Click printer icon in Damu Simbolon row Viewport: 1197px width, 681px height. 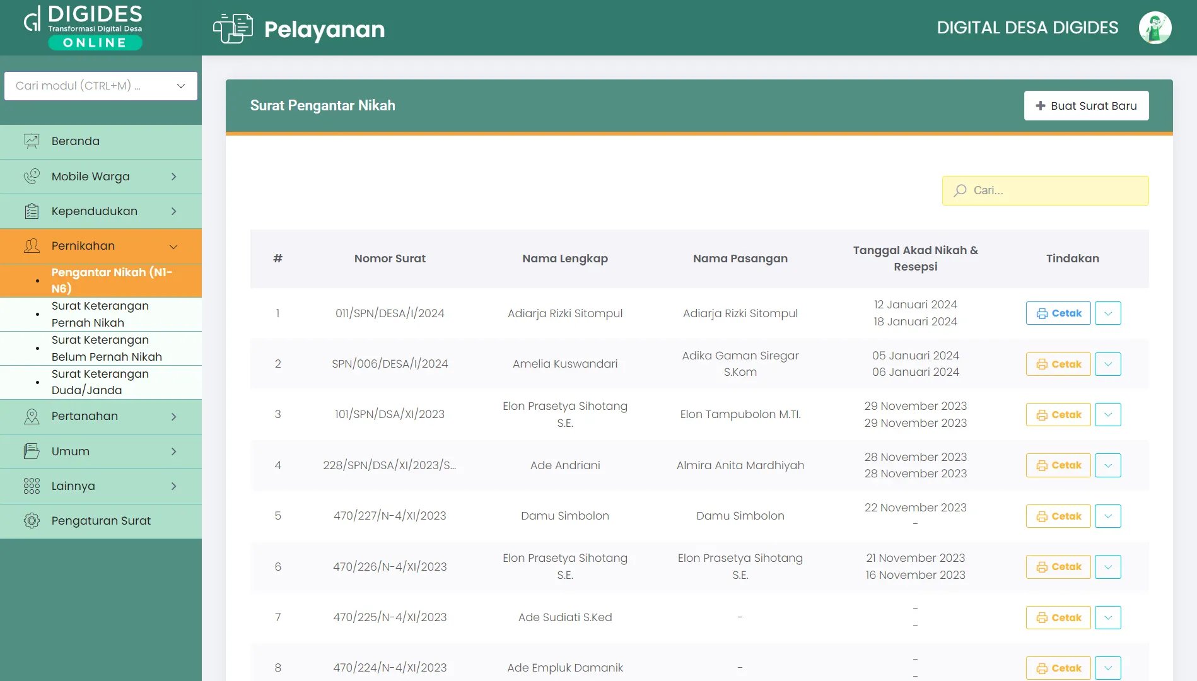[1042, 516]
